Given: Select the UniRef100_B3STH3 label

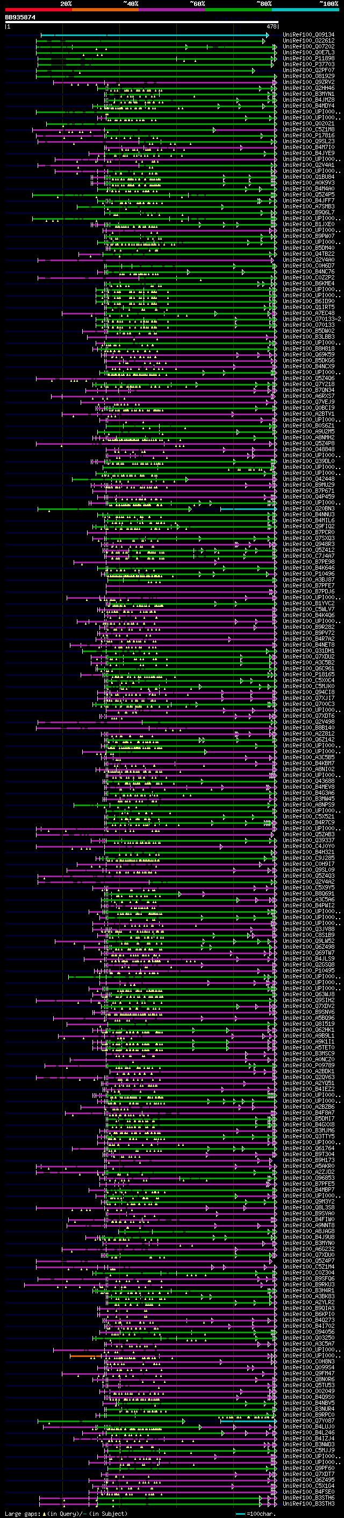Looking at the screenshot, I should point(308,1503).
